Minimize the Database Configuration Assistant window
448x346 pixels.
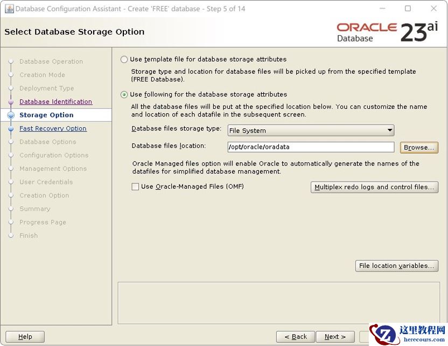tap(382, 9)
